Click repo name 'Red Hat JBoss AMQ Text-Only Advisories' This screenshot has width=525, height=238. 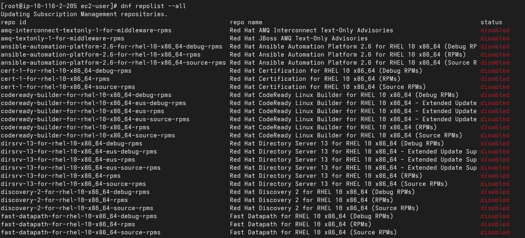tap(298, 38)
